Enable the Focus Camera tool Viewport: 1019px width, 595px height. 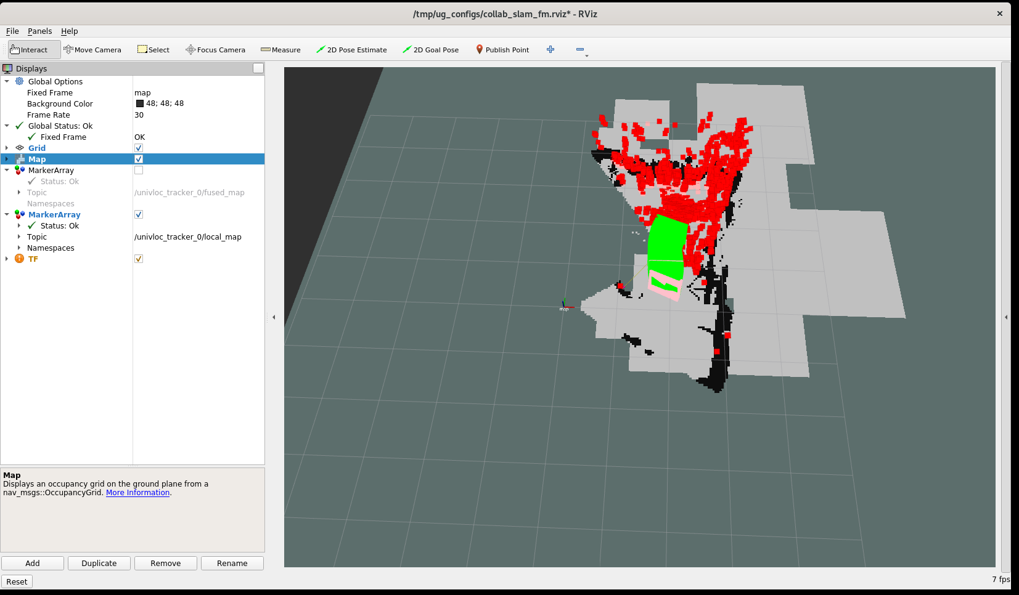[x=216, y=50]
